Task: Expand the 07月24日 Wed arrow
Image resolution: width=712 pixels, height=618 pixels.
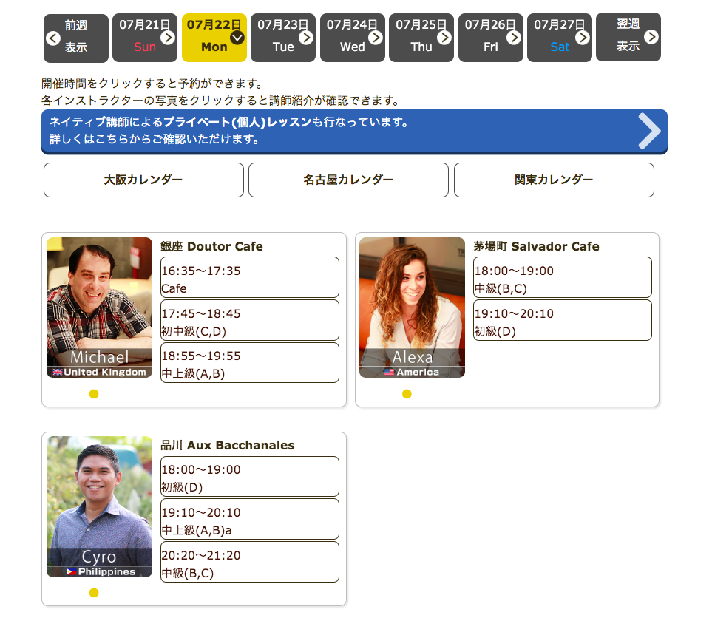Action: 376,38
